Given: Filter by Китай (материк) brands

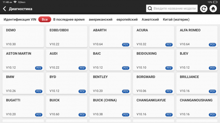Looking at the screenshot, I should point(176,19).
